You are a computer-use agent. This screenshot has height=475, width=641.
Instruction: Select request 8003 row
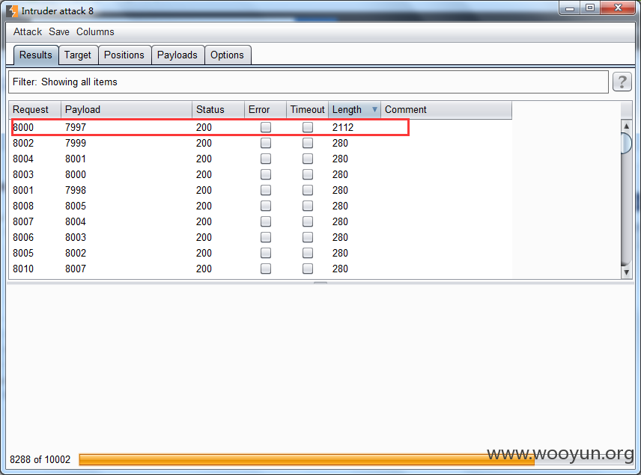coord(261,174)
